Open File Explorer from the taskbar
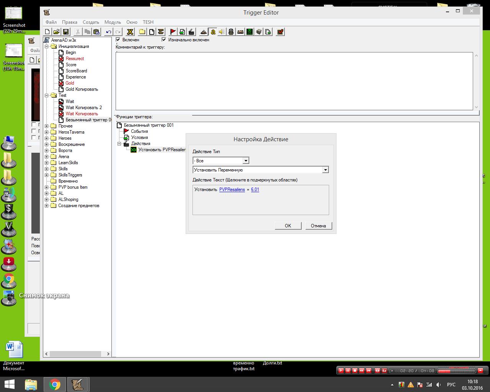 [x=31, y=384]
